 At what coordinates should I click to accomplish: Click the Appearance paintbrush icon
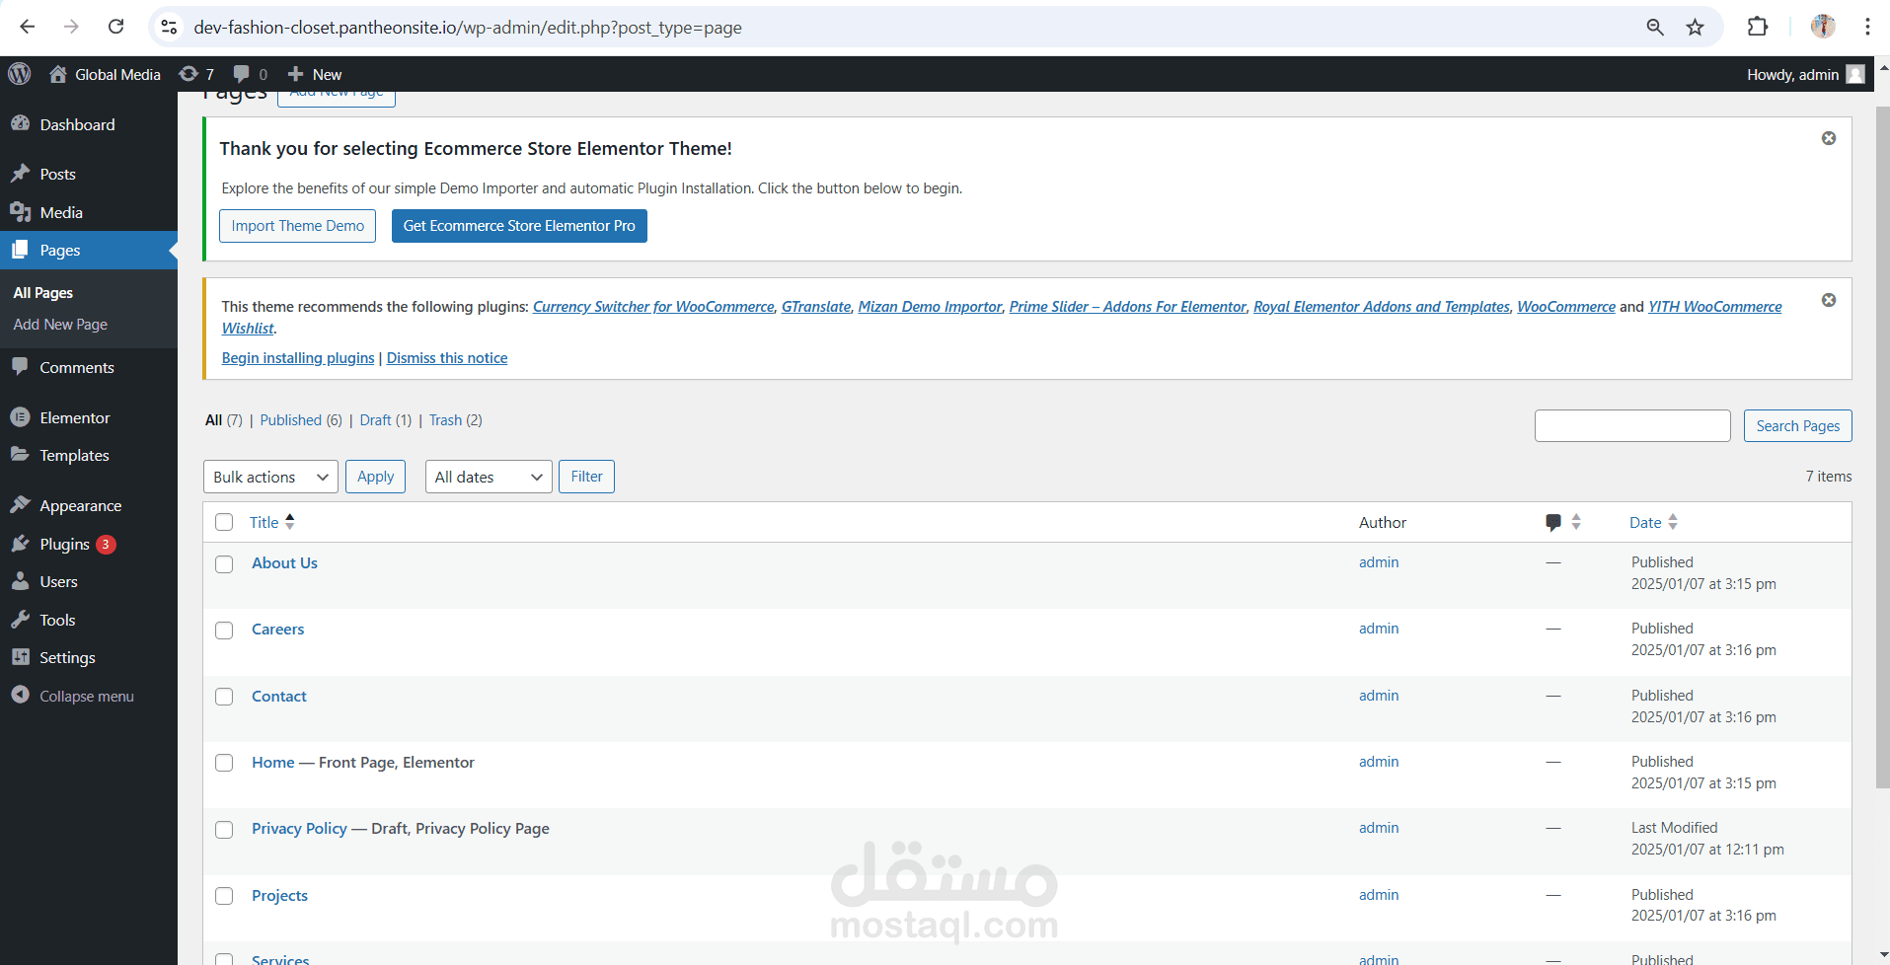[x=20, y=505]
